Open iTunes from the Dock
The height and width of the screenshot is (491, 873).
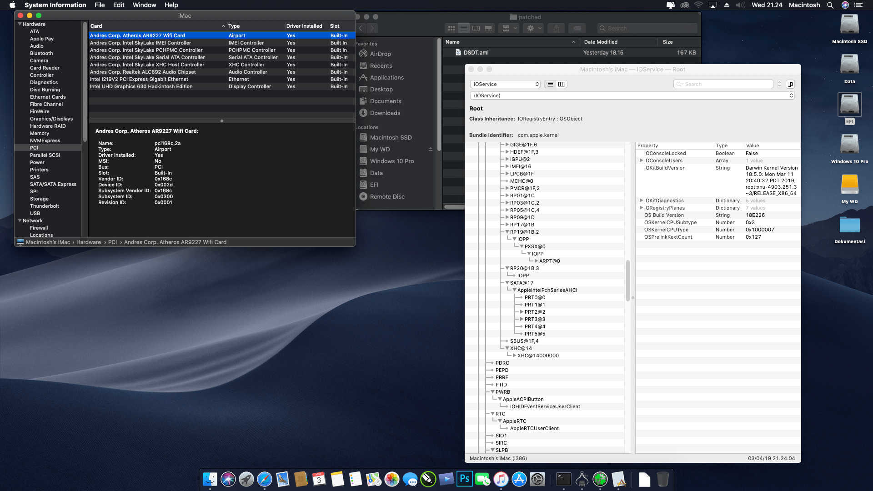click(x=501, y=479)
